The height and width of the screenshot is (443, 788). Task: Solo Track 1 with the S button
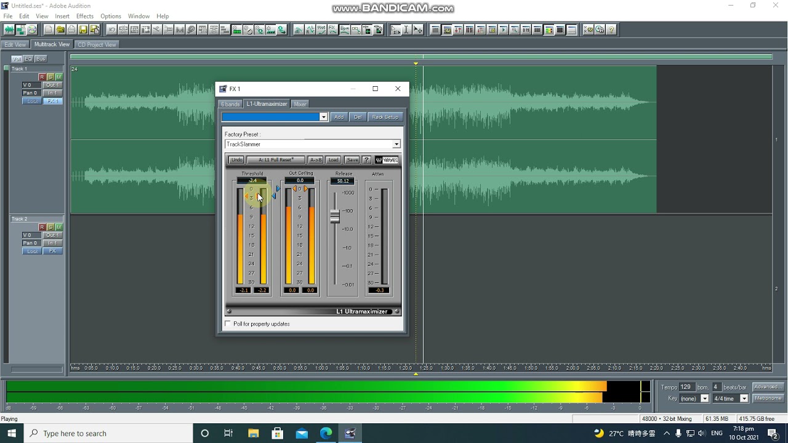point(50,77)
